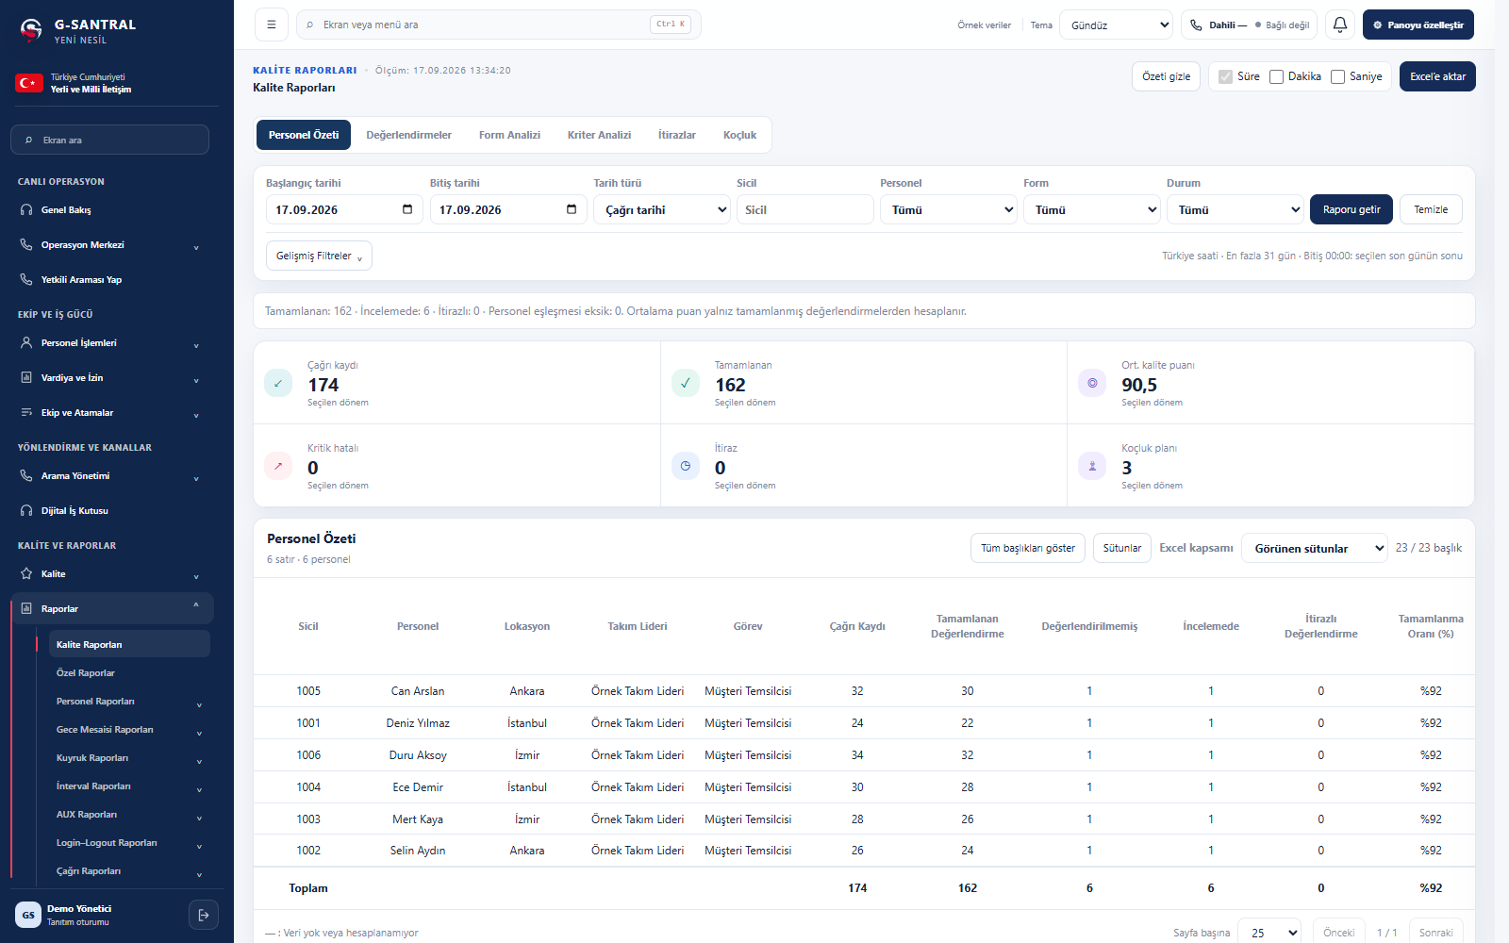This screenshot has width=1509, height=943.
Task: Switch to the Kriter Analizi tab
Action: (x=599, y=135)
